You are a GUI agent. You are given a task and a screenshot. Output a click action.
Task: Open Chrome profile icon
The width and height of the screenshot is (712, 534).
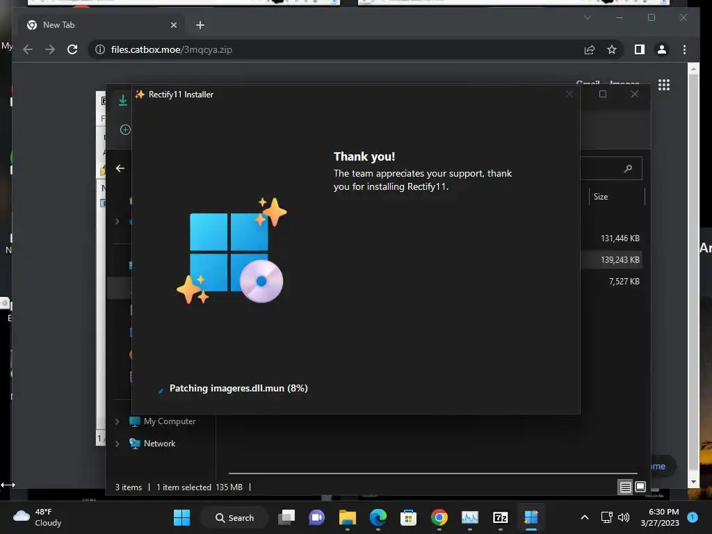(662, 49)
